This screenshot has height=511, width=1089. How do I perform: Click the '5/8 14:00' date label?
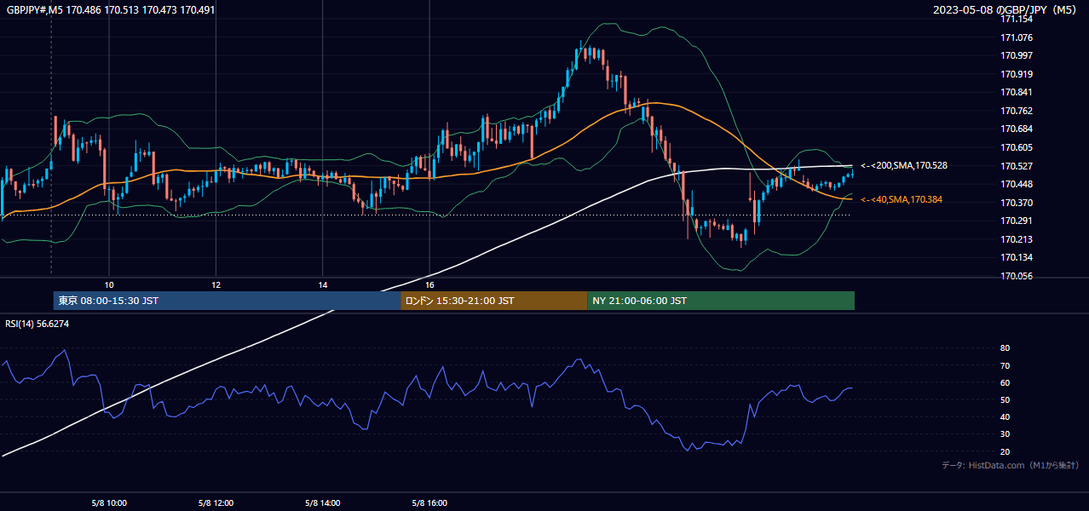pos(322,502)
